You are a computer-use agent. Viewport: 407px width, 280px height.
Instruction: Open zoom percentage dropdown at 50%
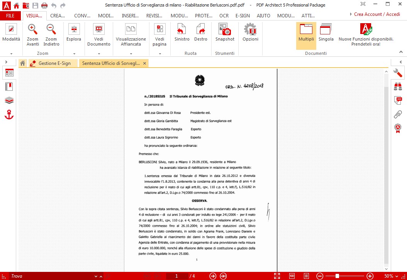[397, 277]
